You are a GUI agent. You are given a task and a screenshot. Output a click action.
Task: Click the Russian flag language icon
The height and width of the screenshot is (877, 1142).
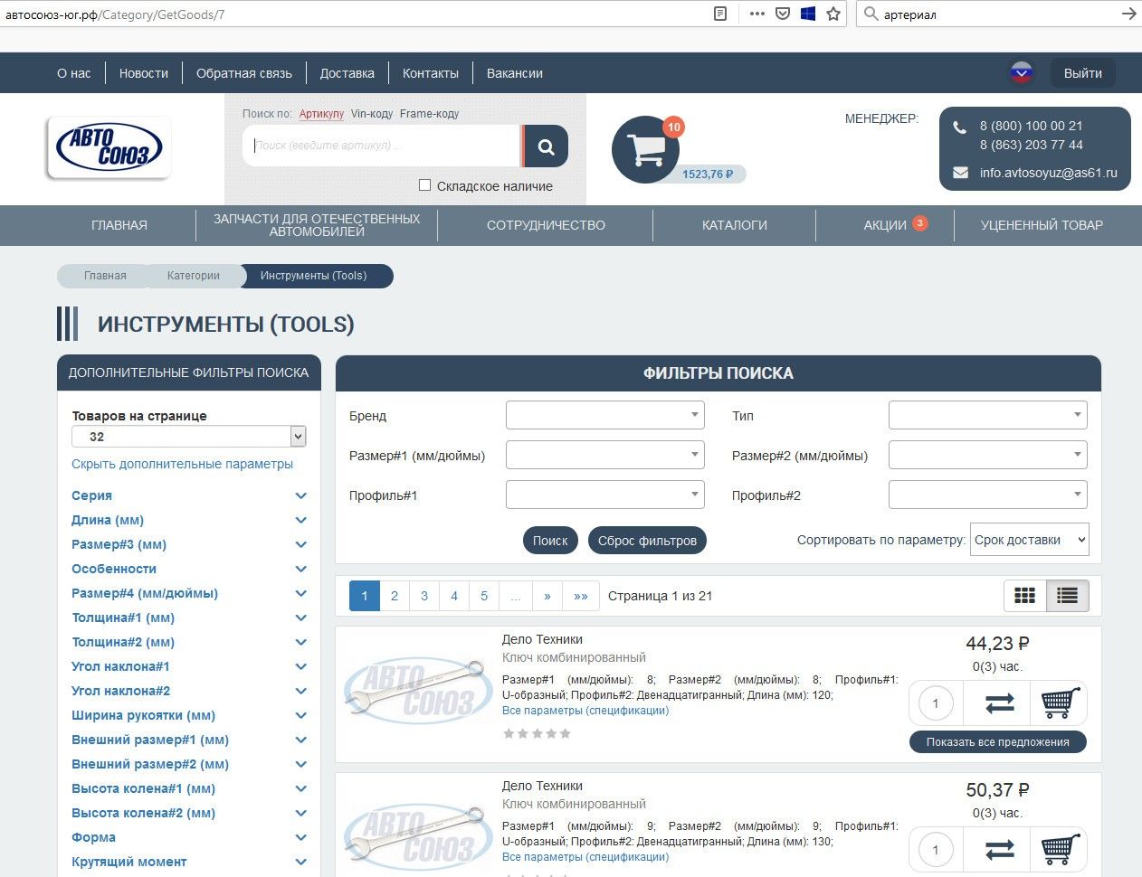(1021, 73)
